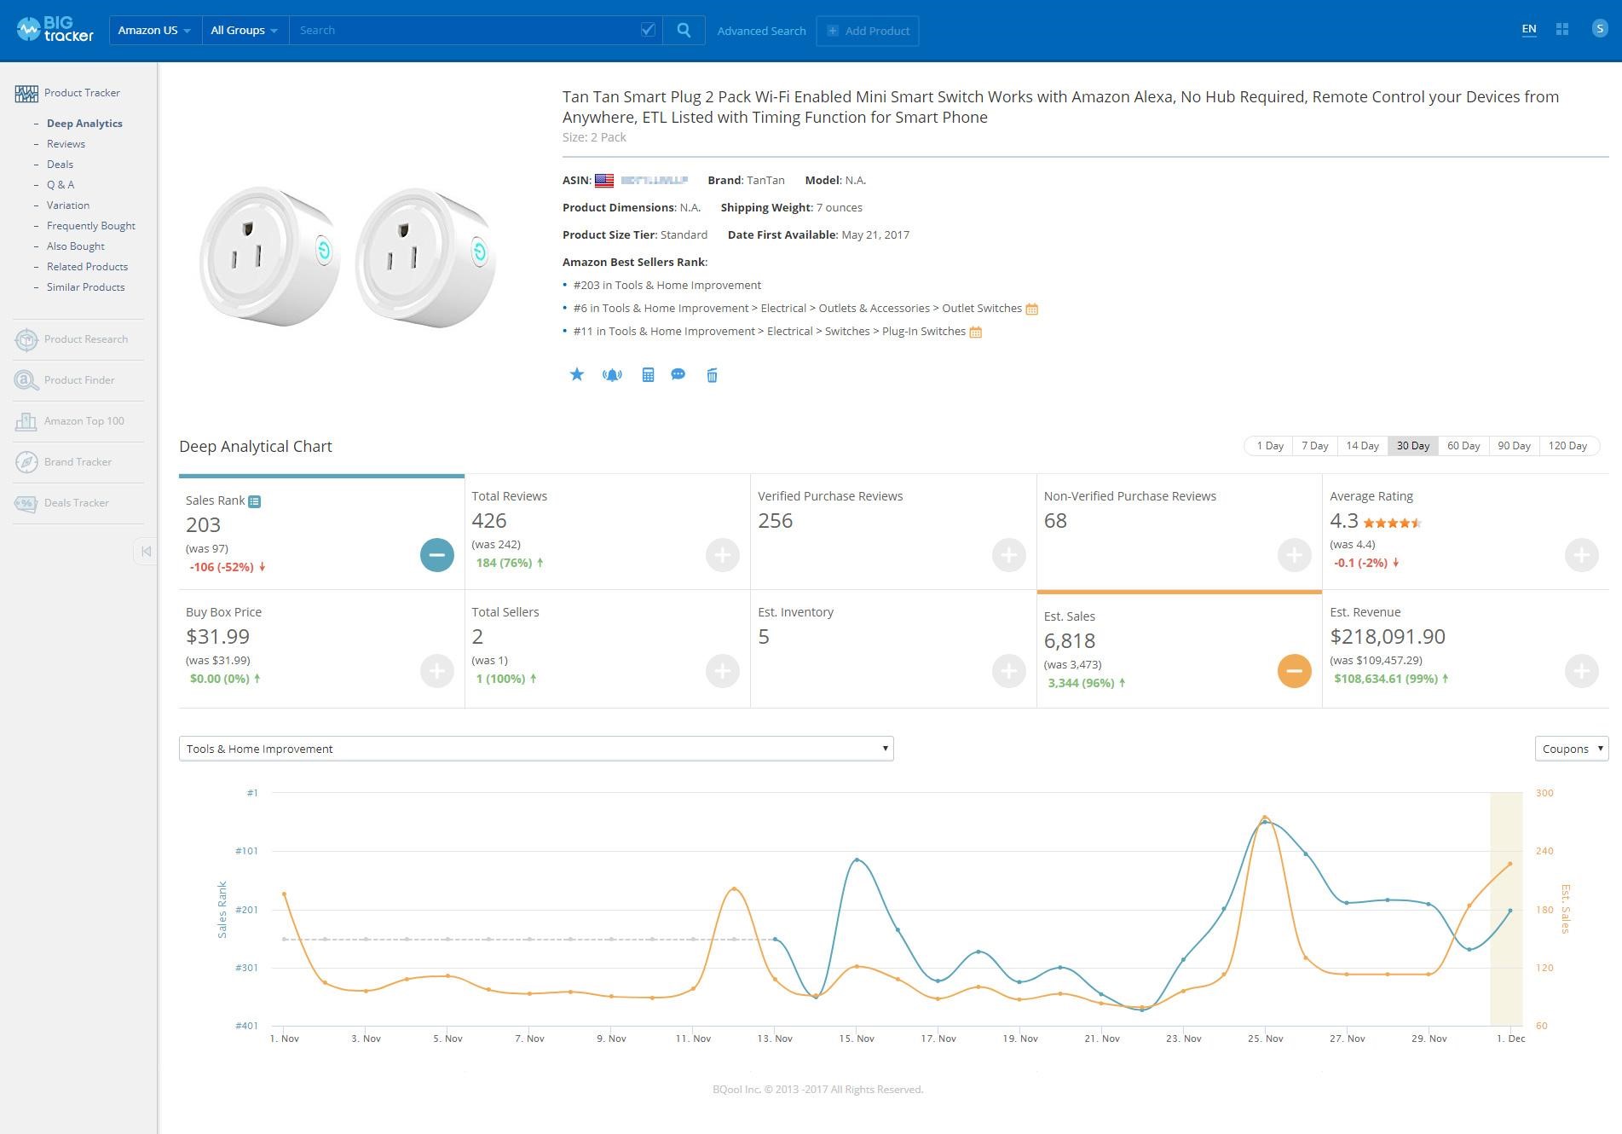Click the average rating stars

(x=1393, y=523)
